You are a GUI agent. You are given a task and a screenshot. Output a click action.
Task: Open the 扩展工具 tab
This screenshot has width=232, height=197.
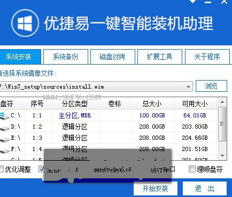click(x=160, y=57)
